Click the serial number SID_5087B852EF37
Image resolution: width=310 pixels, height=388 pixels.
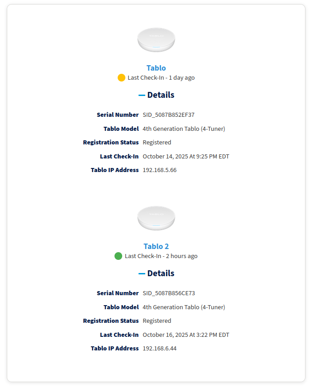[168, 115]
